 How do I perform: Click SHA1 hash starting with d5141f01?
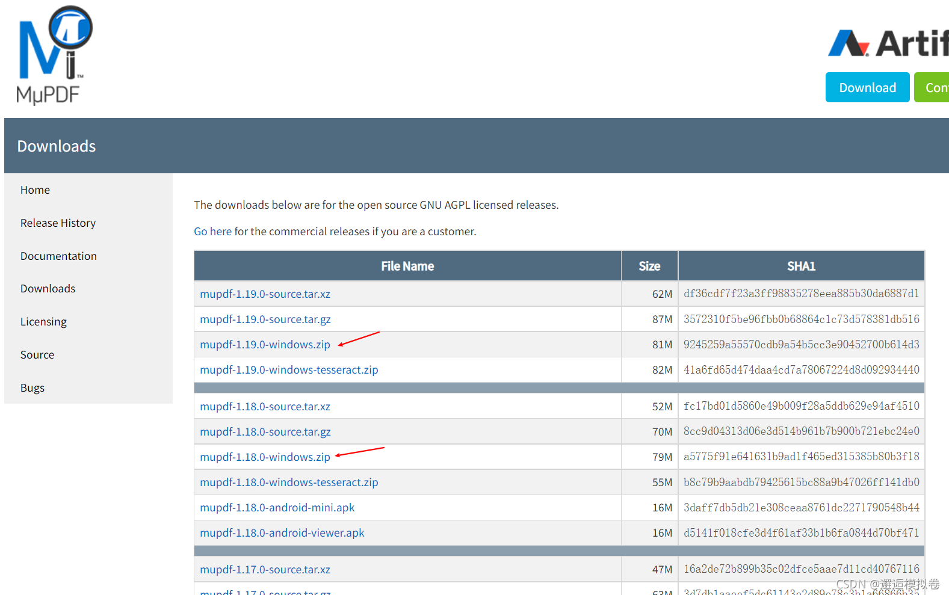801,532
